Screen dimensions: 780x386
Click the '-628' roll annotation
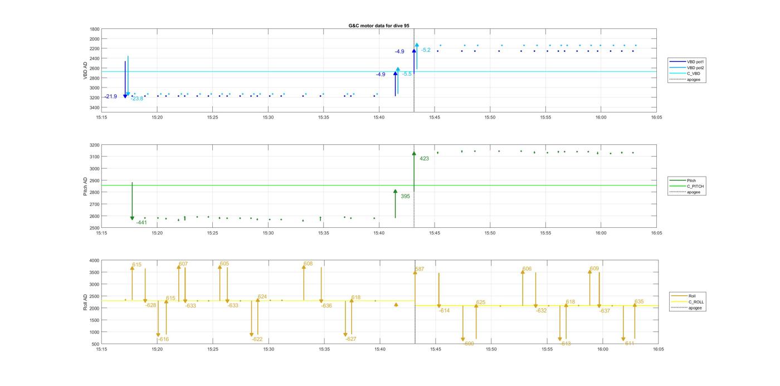[x=151, y=305]
